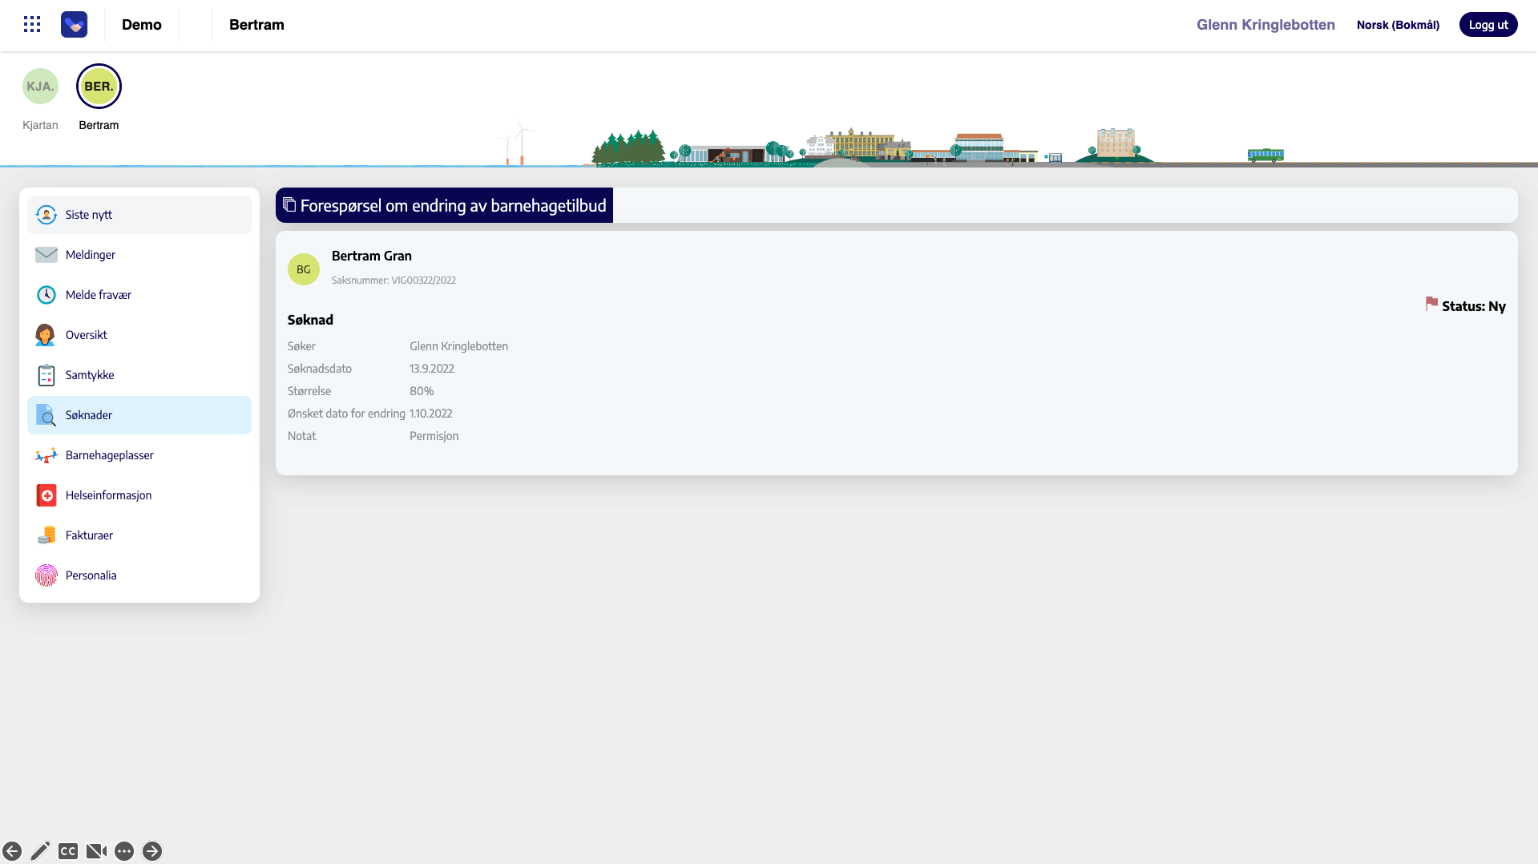This screenshot has width=1538, height=864.
Task: Toggle closed captions CC icon
Action: point(68,850)
